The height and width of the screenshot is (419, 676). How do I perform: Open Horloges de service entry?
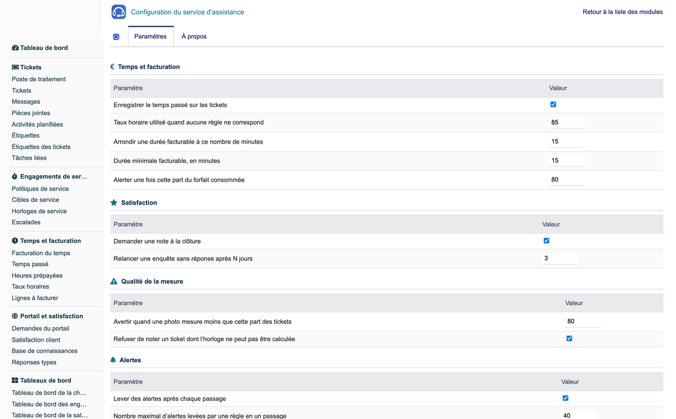click(39, 211)
